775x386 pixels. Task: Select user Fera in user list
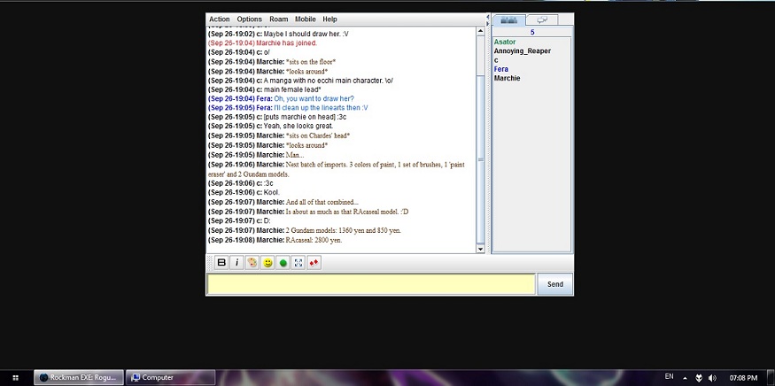[x=500, y=69]
